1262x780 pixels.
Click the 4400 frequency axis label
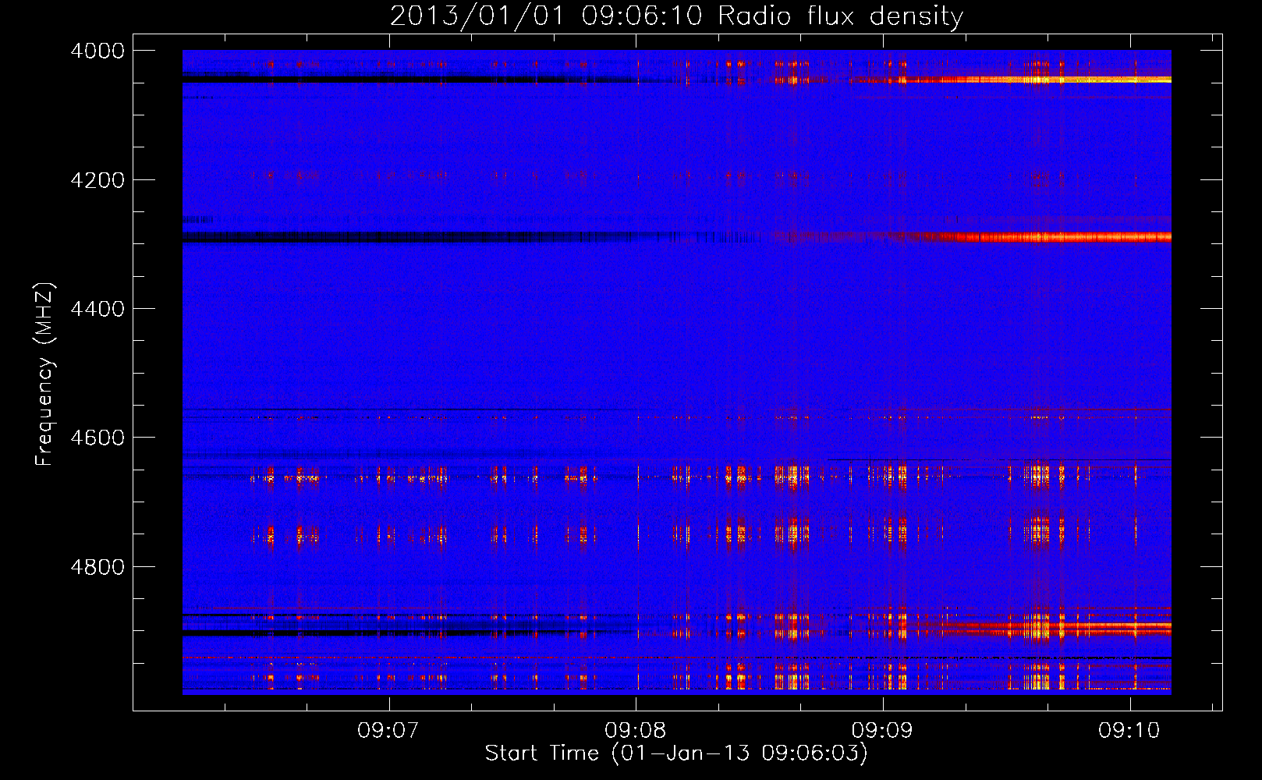[x=97, y=309]
